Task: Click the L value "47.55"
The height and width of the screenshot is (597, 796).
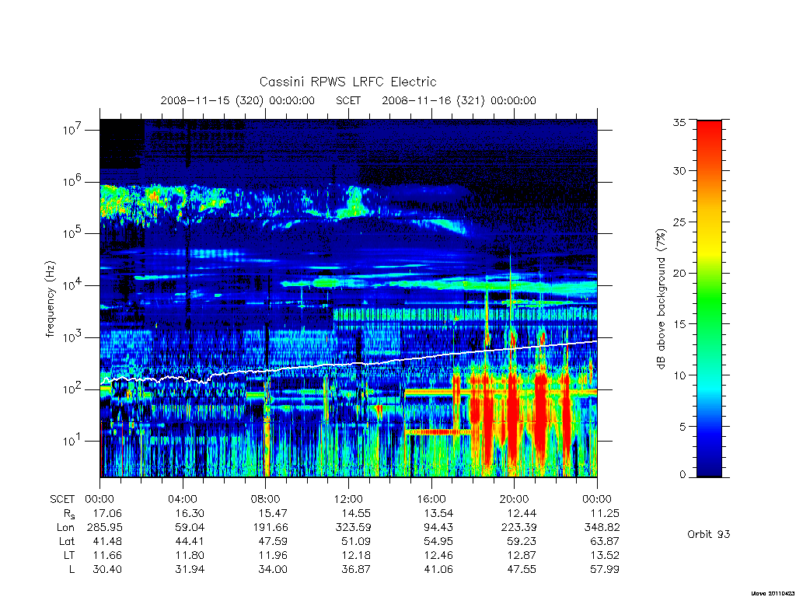Action: (522, 570)
